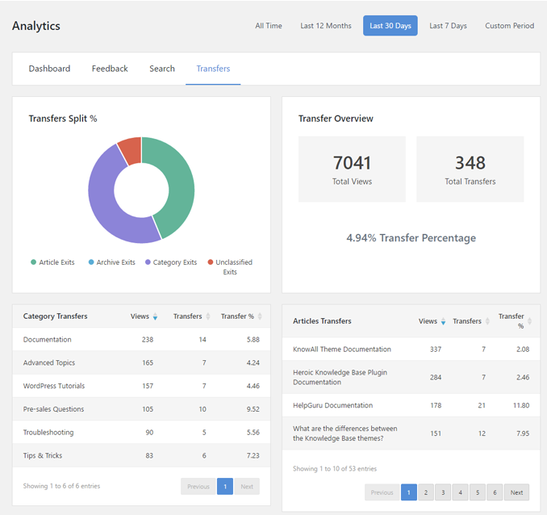Open the Feedback tab
This screenshot has height=515, width=547.
pyautogui.click(x=110, y=69)
